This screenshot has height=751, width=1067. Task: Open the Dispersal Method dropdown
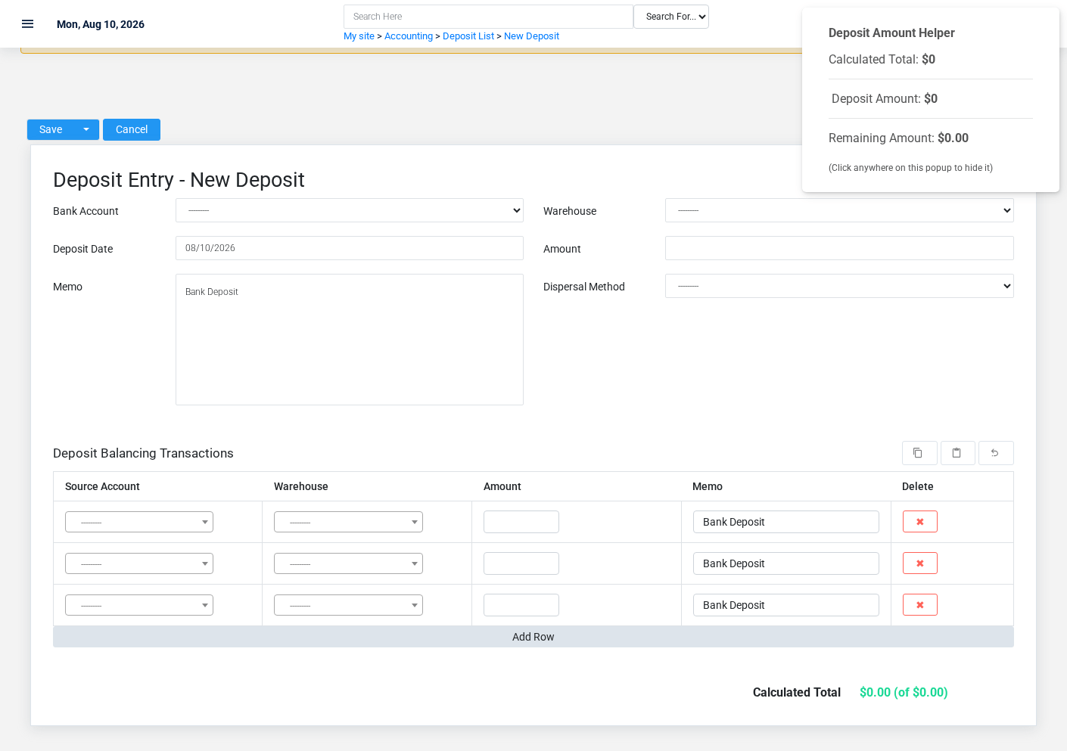[x=839, y=286]
